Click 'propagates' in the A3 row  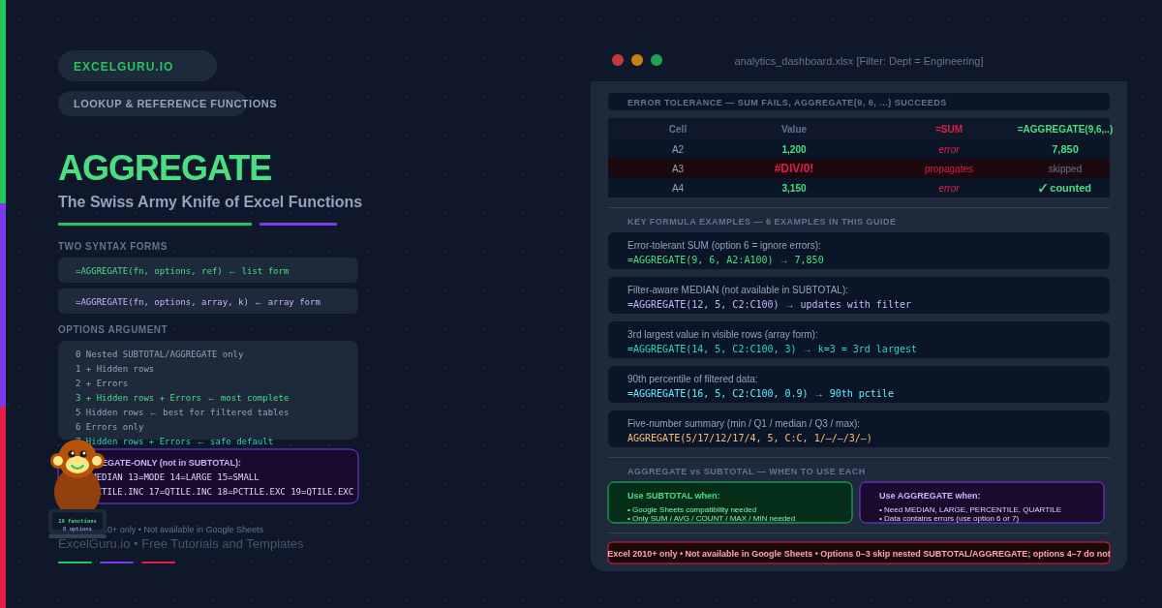949,168
